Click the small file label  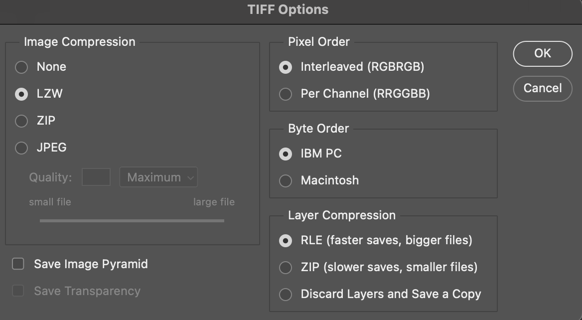pyautogui.click(x=50, y=202)
